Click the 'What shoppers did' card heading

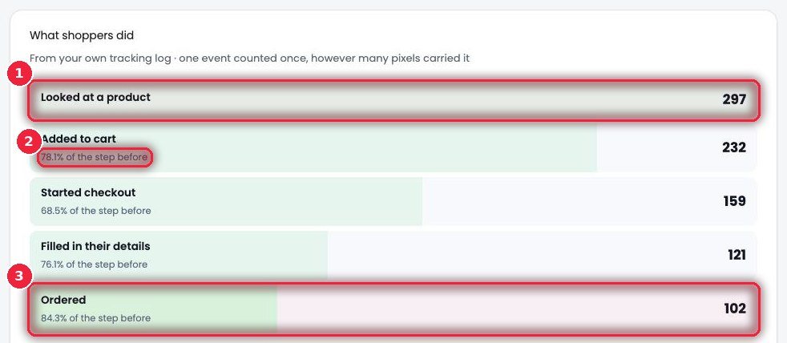coord(82,35)
